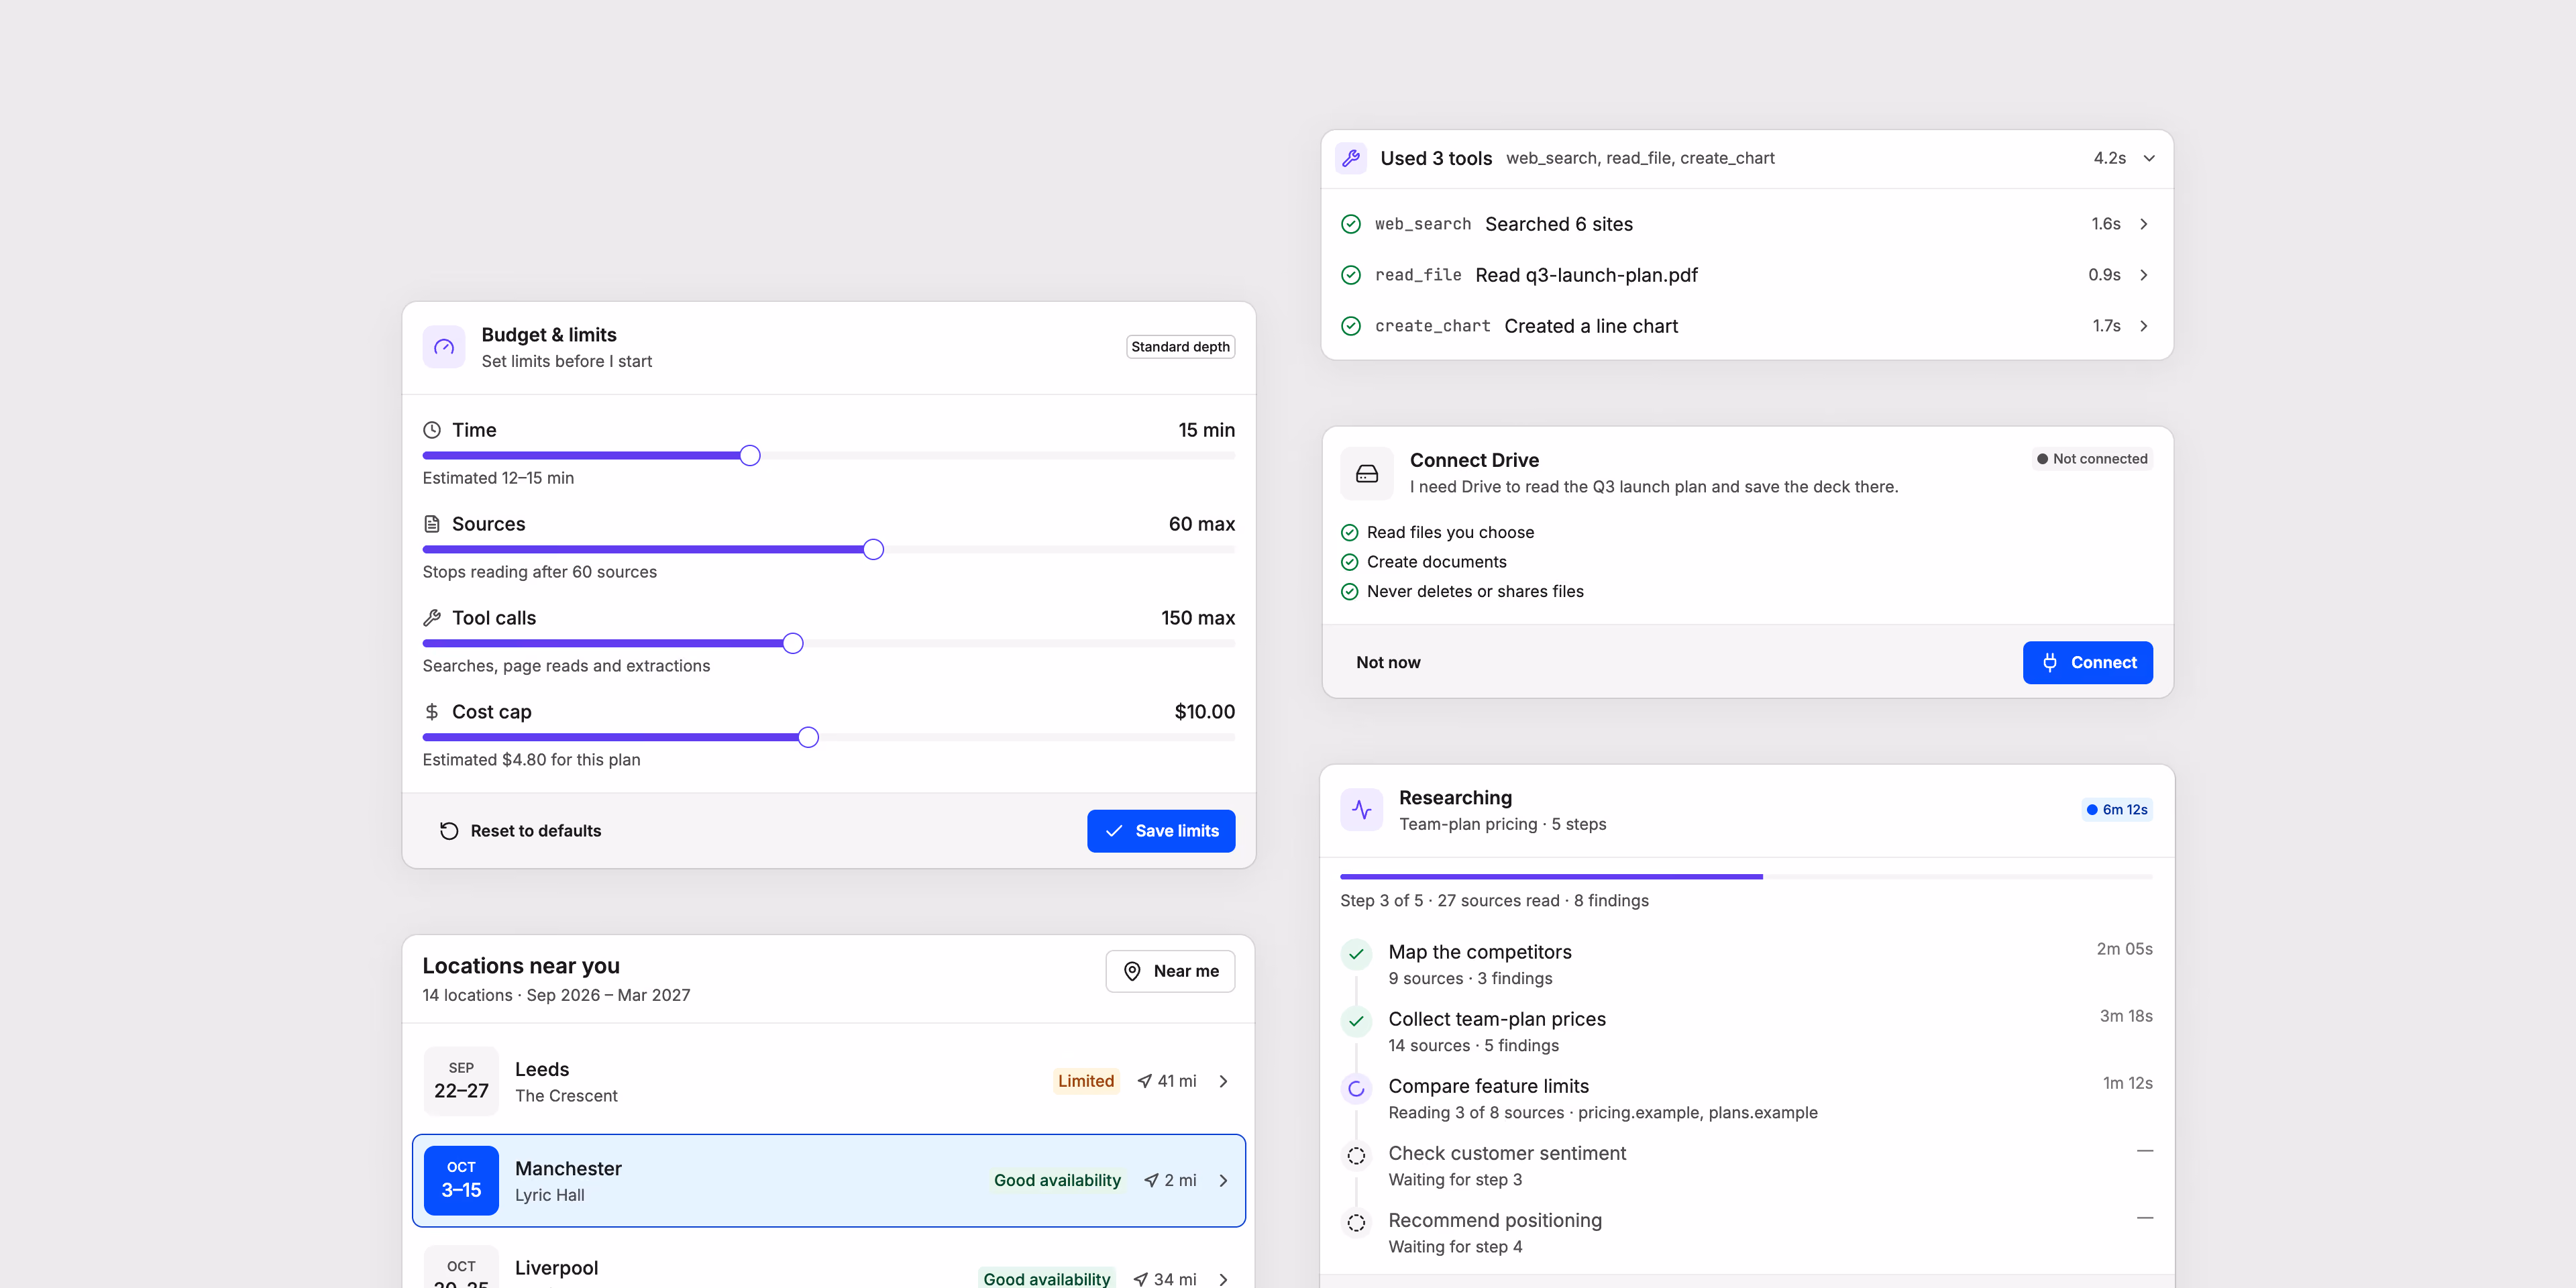Click the Limited availability tag on Leeds

[1086, 1081]
